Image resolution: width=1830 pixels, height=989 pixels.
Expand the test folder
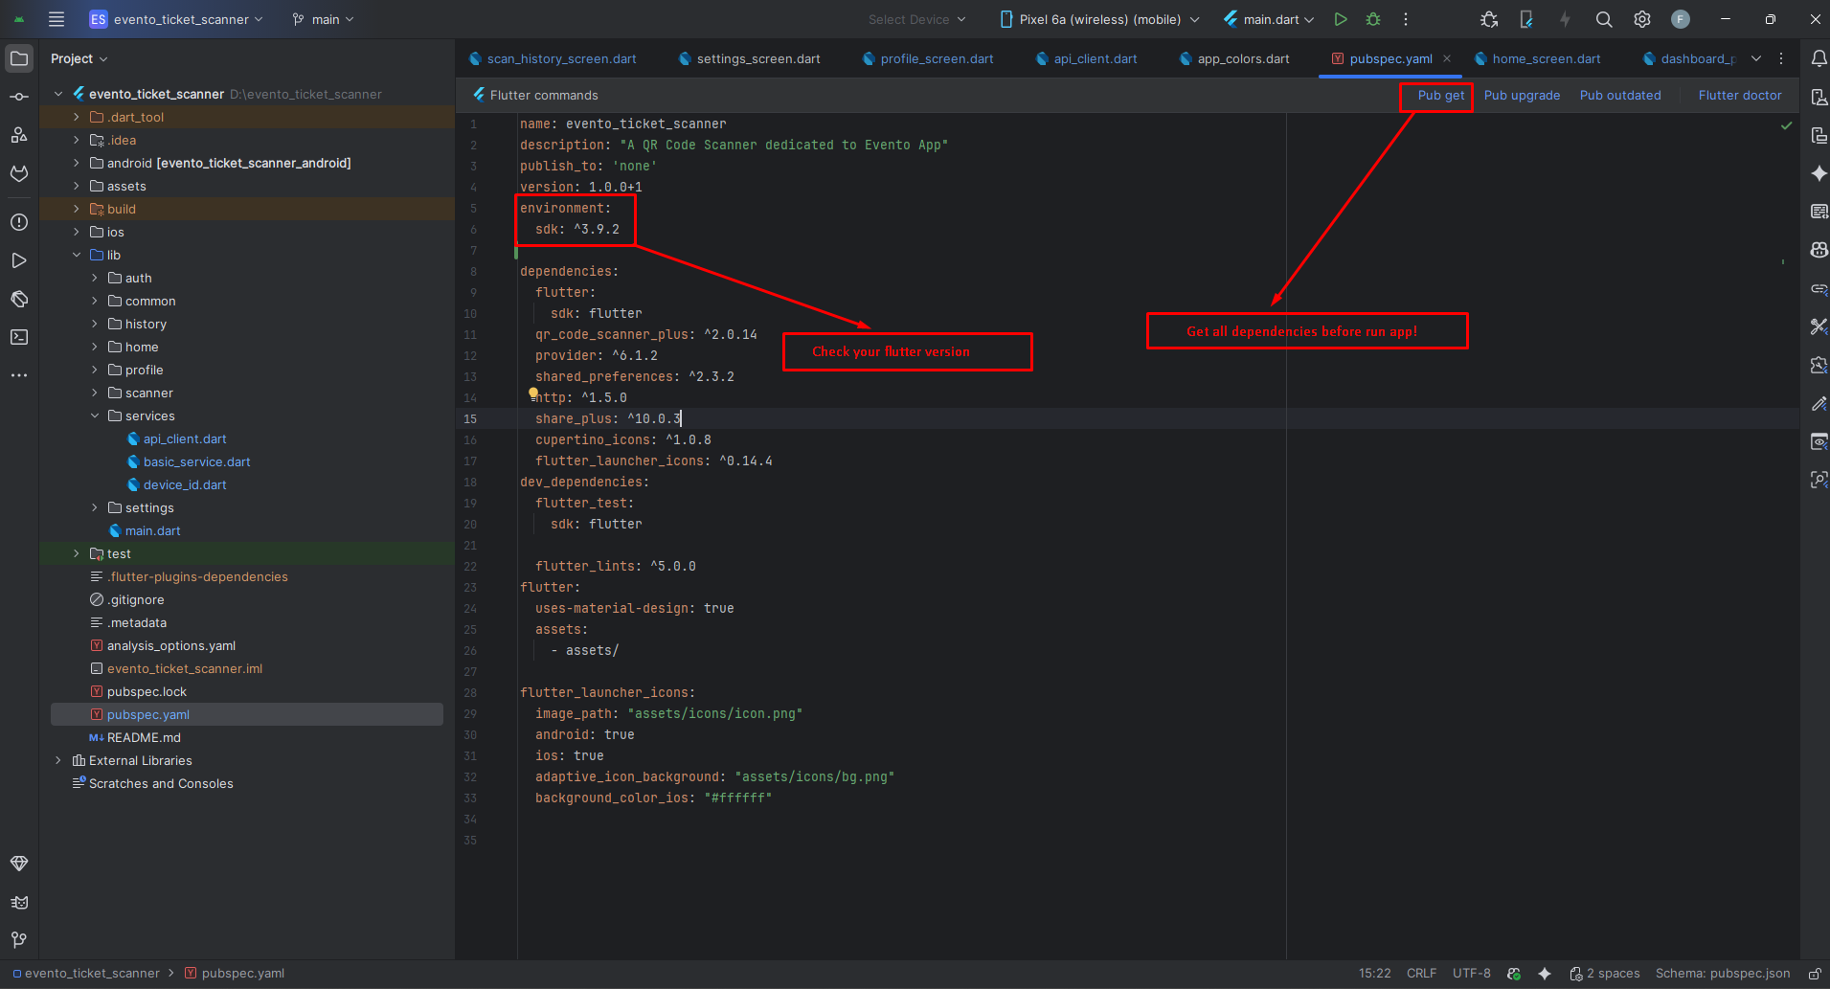pyautogui.click(x=77, y=553)
